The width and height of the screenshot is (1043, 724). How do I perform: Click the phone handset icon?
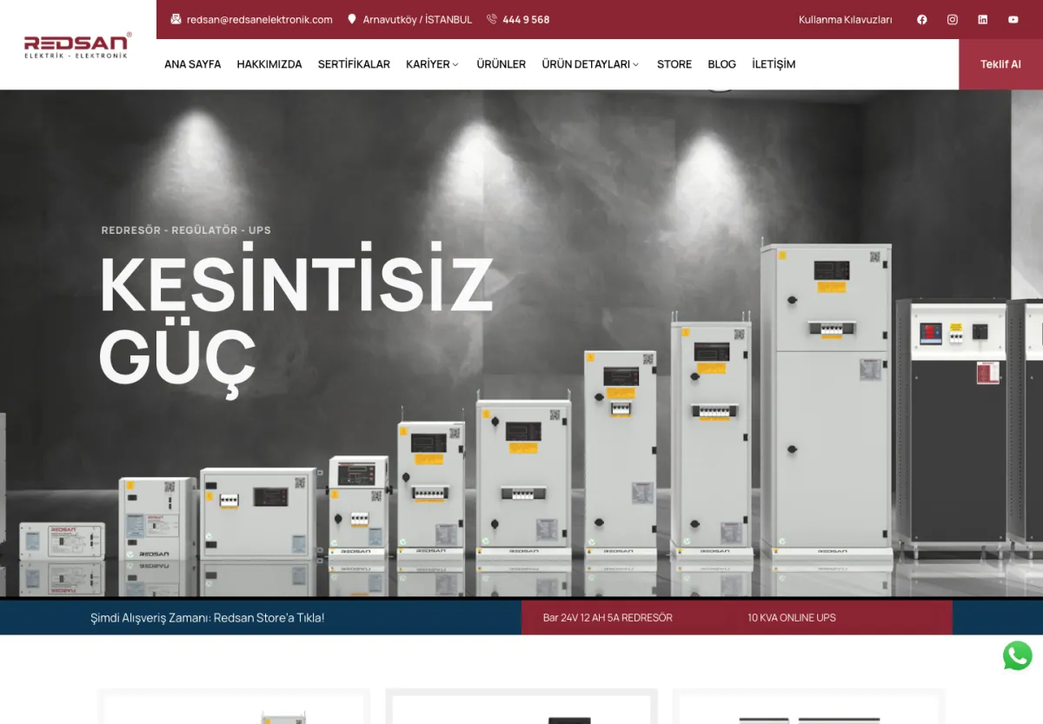(492, 19)
